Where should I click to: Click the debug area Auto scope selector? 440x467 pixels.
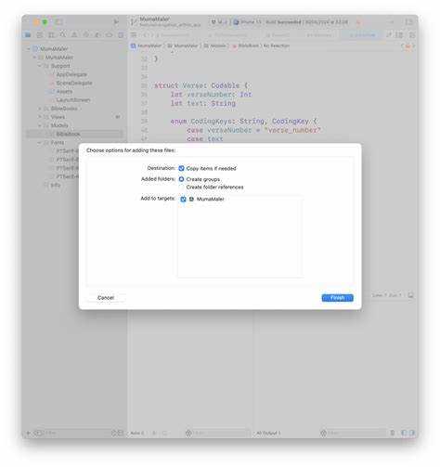137,433
